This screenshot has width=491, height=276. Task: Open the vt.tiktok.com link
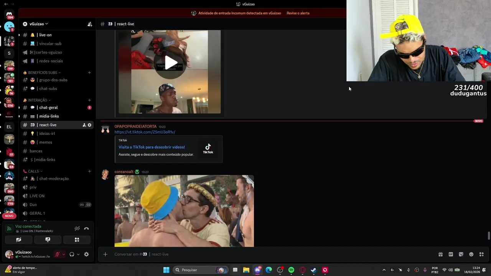pos(145,132)
